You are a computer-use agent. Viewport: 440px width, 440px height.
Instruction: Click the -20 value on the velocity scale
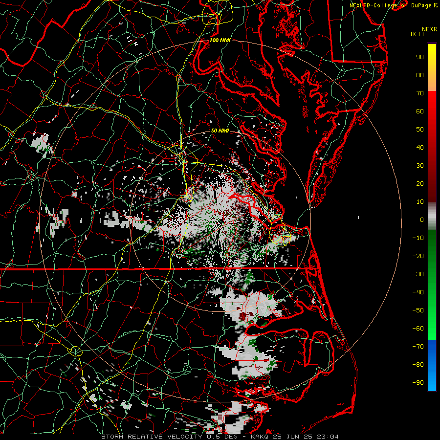coord(418,256)
